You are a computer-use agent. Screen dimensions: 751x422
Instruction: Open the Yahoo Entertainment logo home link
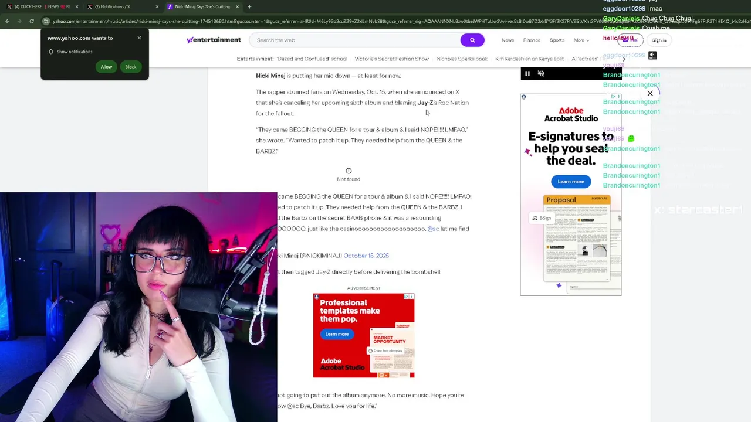[x=214, y=40]
